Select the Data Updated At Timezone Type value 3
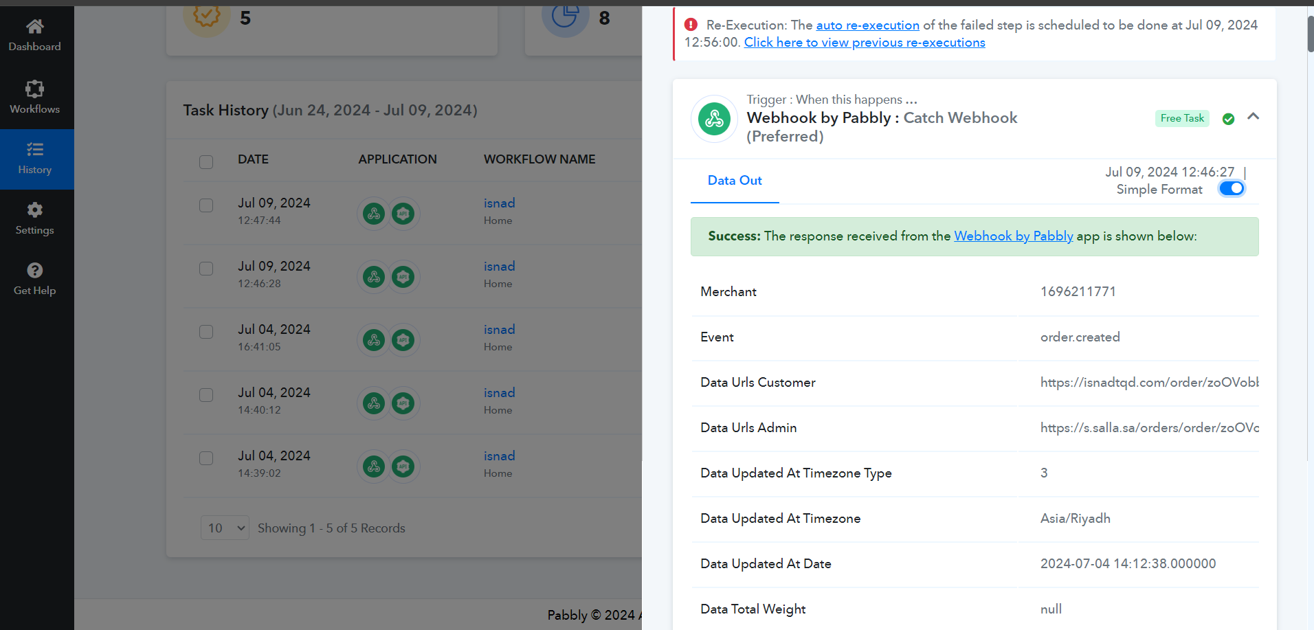Viewport: 1314px width, 630px height. (1044, 473)
